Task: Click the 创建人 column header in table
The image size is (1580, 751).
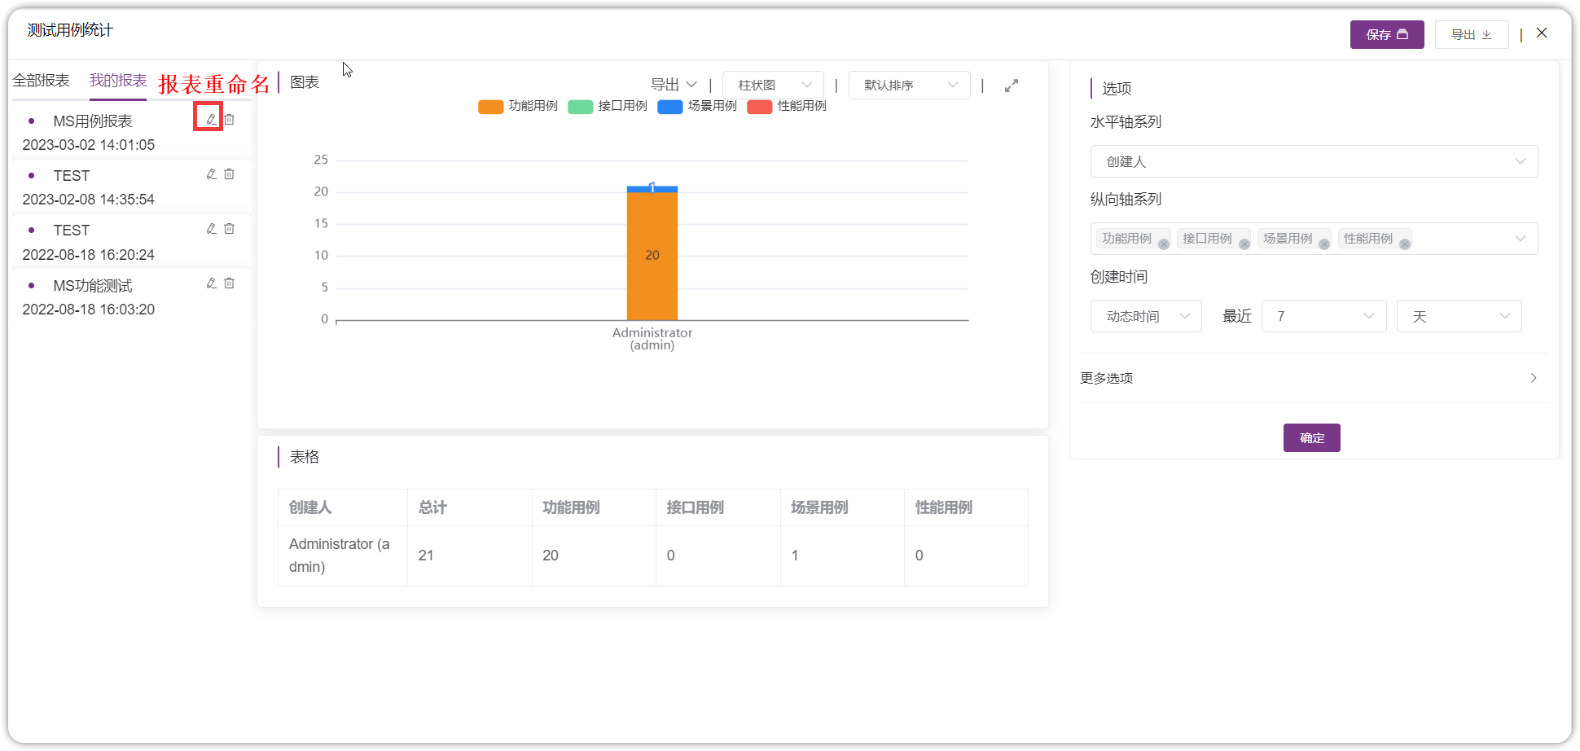Action: pyautogui.click(x=343, y=507)
